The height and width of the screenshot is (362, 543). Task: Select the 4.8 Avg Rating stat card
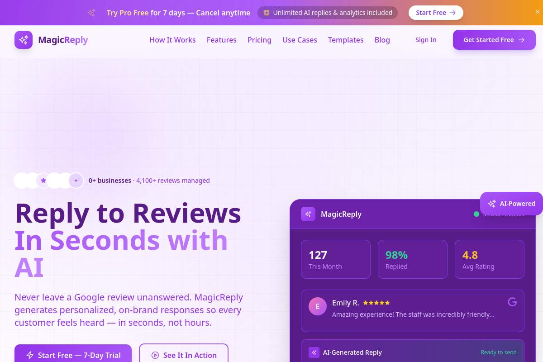[490, 259]
